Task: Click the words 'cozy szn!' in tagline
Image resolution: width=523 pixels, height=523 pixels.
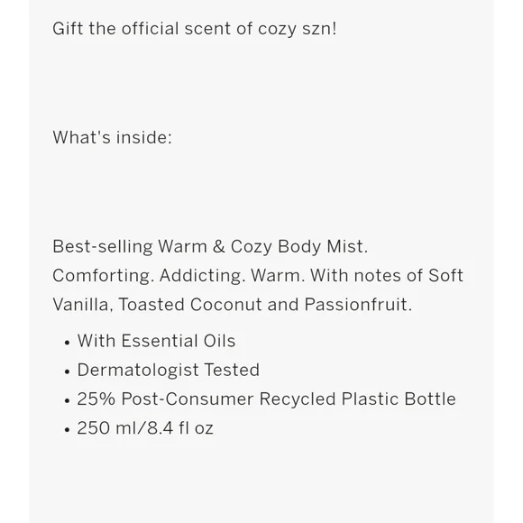Action: click(298, 30)
